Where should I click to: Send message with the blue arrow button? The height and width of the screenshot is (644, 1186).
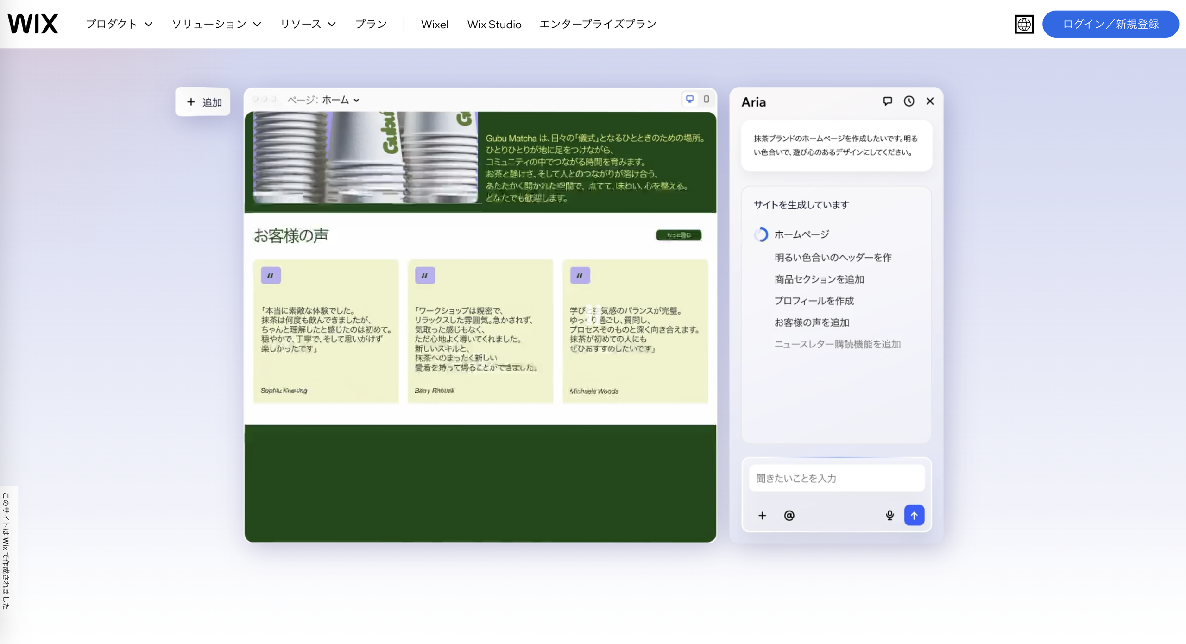click(x=914, y=515)
